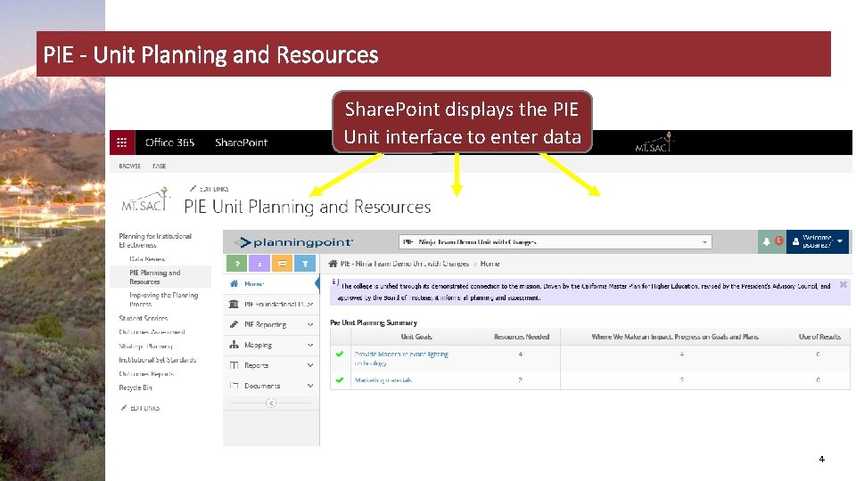Expand PIE Reporting section chevron
This screenshot has height=481, width=856.
[x=310, y=324]
